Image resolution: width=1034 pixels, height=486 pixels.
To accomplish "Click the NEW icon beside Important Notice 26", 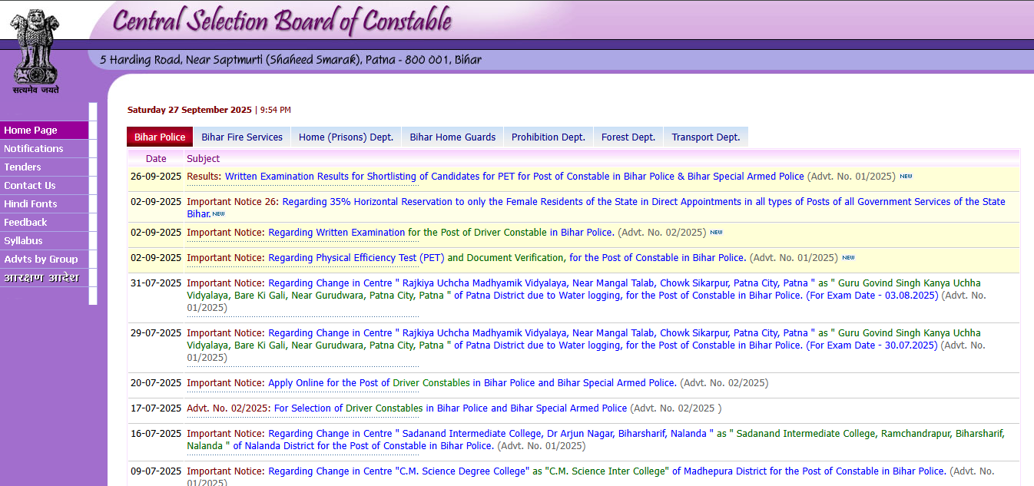I will click(x=220, y=214).
